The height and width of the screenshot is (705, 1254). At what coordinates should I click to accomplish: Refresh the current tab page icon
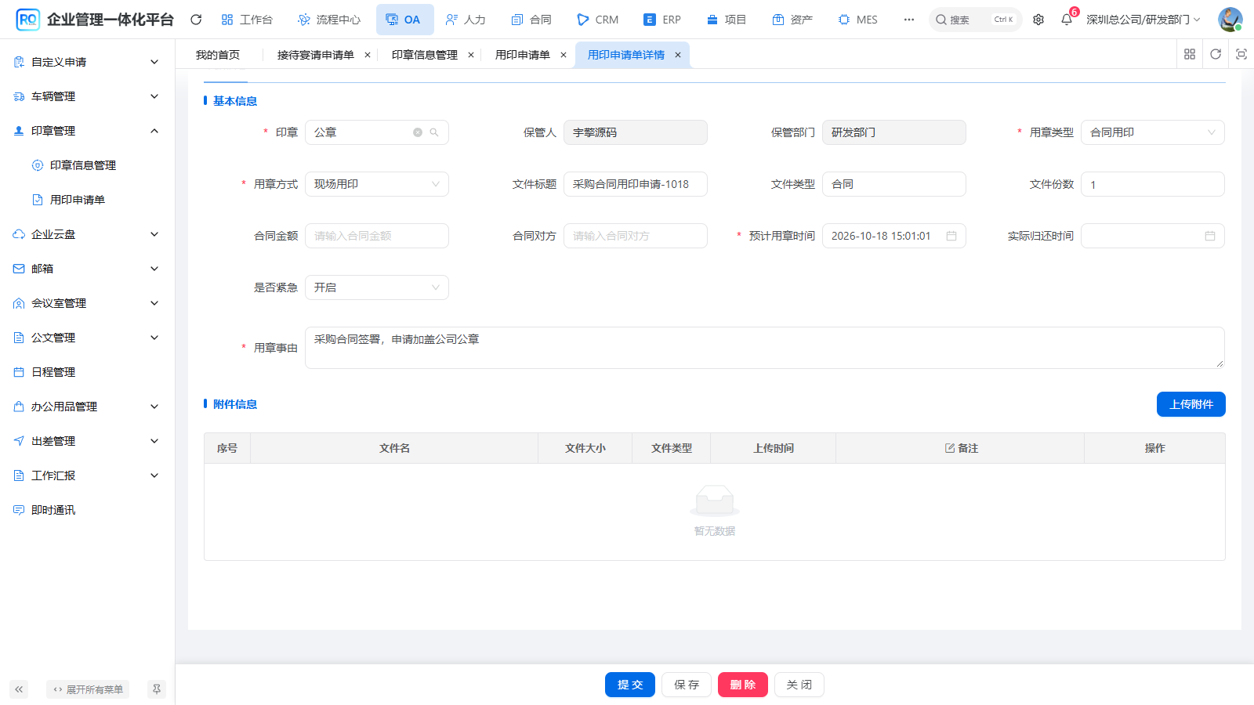pyautogui.click(x=1216, y=54)
